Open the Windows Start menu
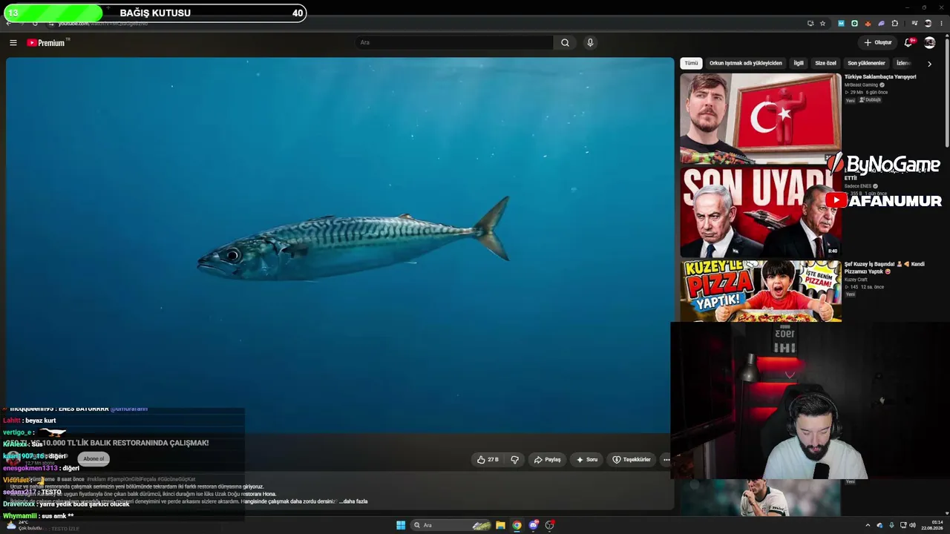 pyautogui.click(x=401, y=525)
